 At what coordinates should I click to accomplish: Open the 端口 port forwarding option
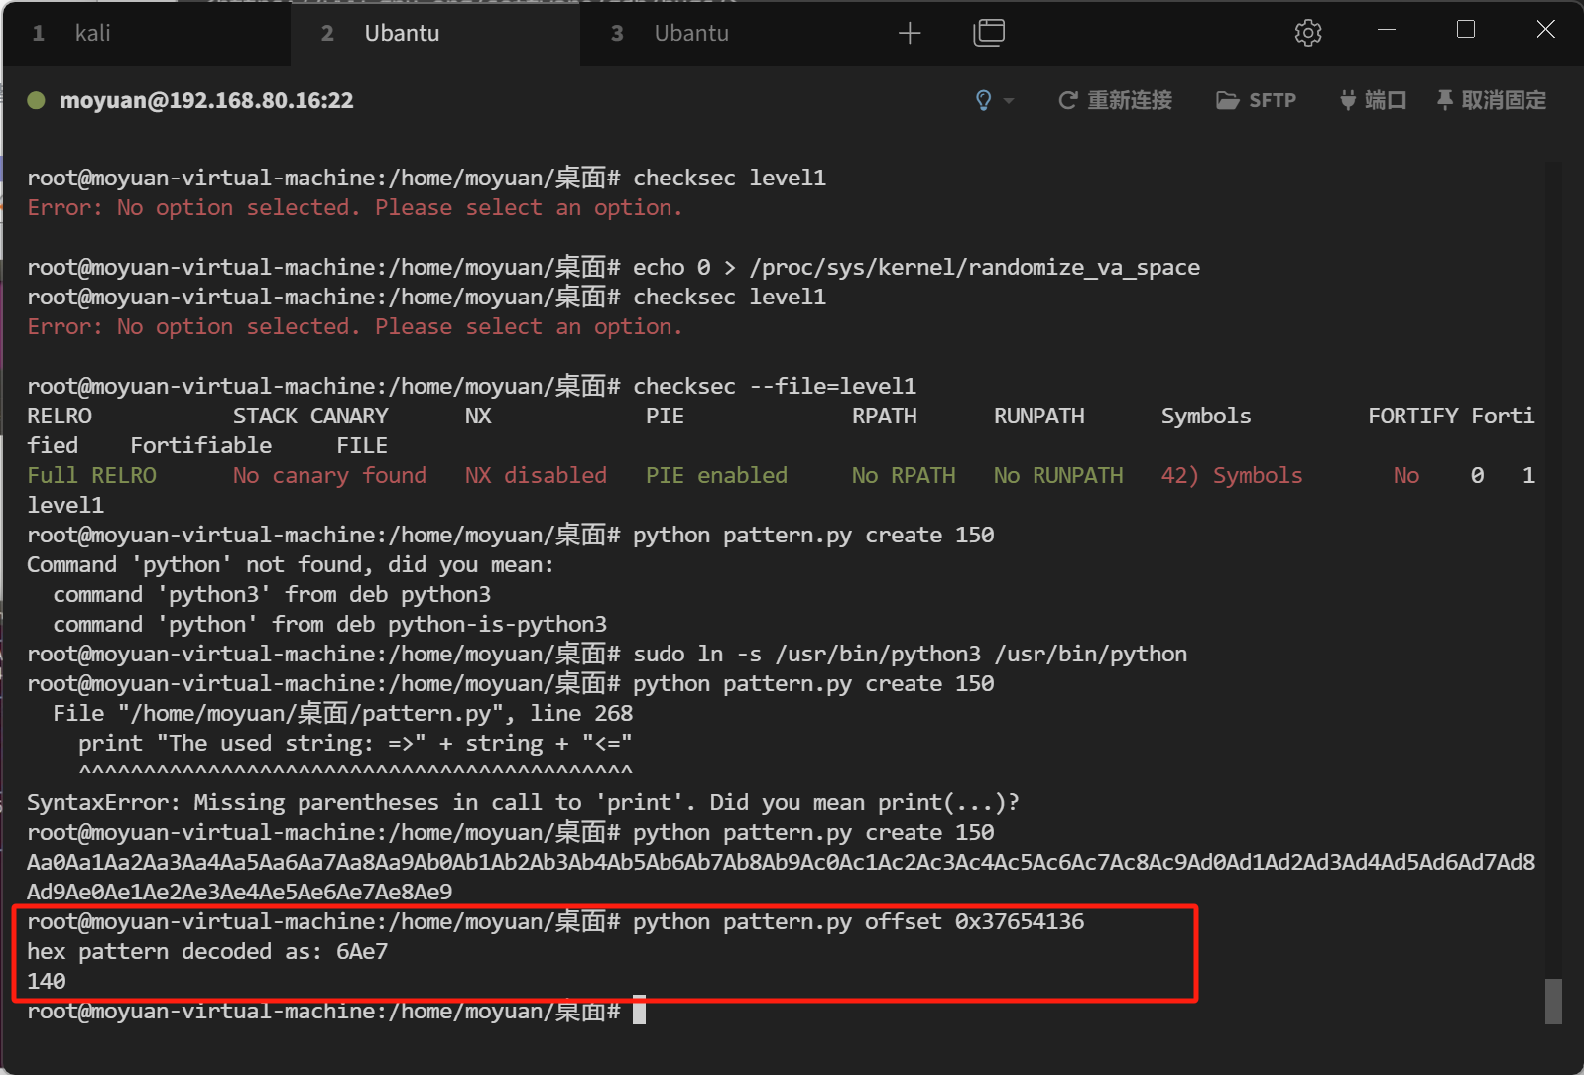1373,100
